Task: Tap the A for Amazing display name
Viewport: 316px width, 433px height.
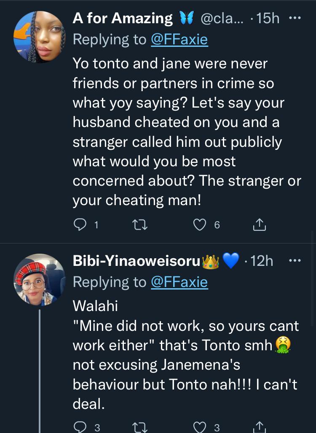Action: pos(123,19)
